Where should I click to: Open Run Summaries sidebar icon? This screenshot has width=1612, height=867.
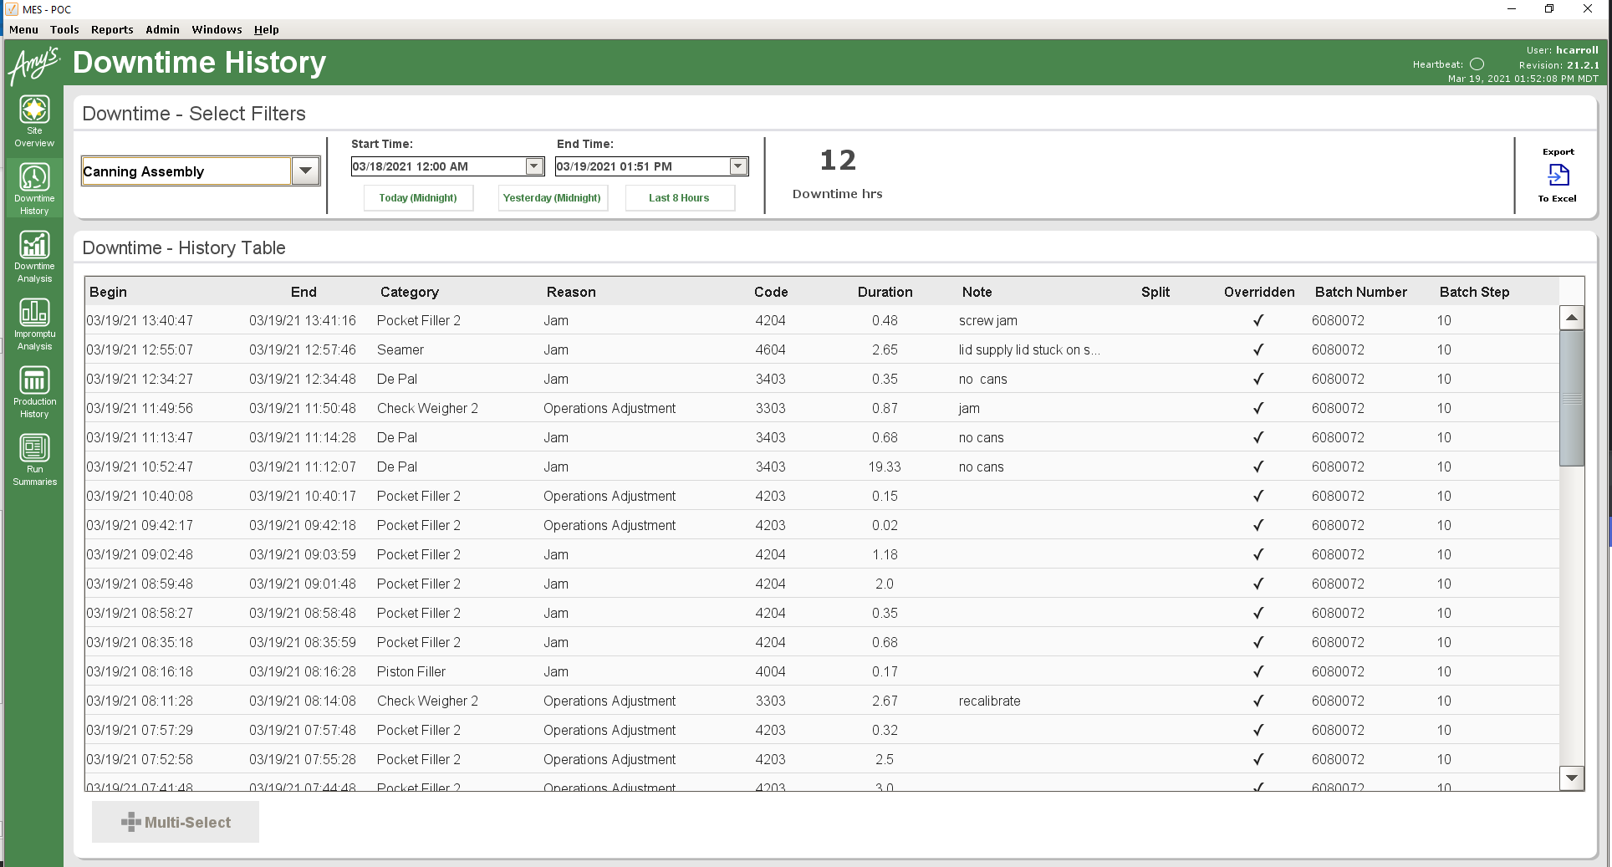[x=34, y=460]
